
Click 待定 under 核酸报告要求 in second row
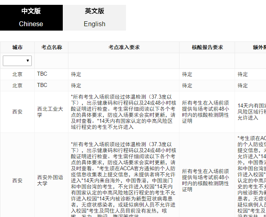tap(187, 85)
